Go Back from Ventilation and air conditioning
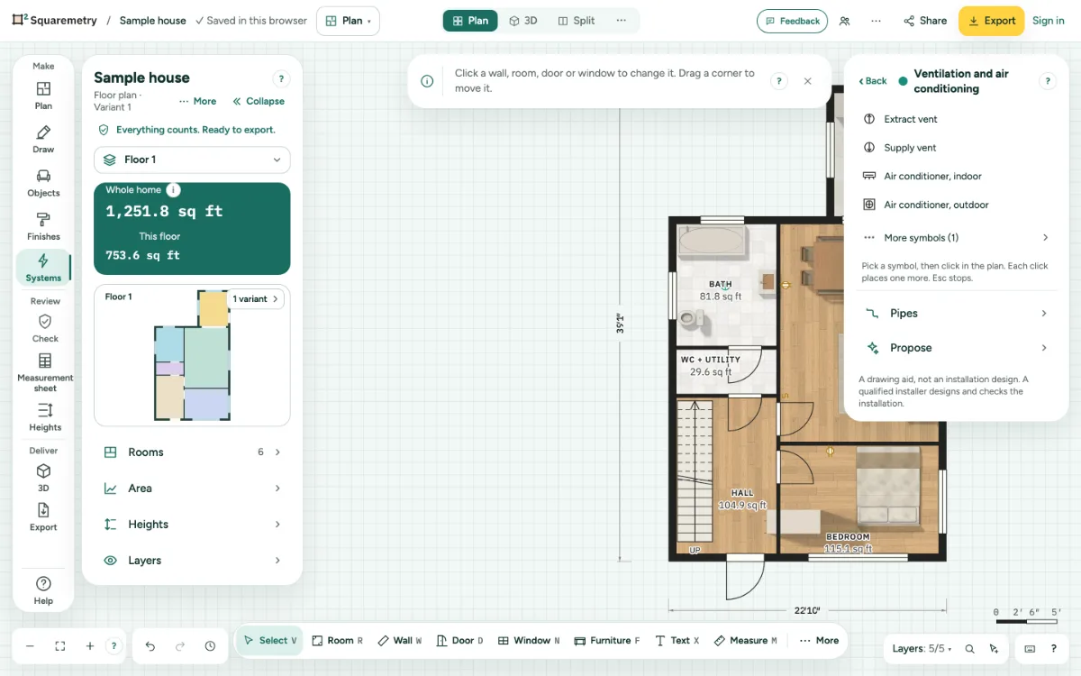1081x676 pixels. pos(872,81)
